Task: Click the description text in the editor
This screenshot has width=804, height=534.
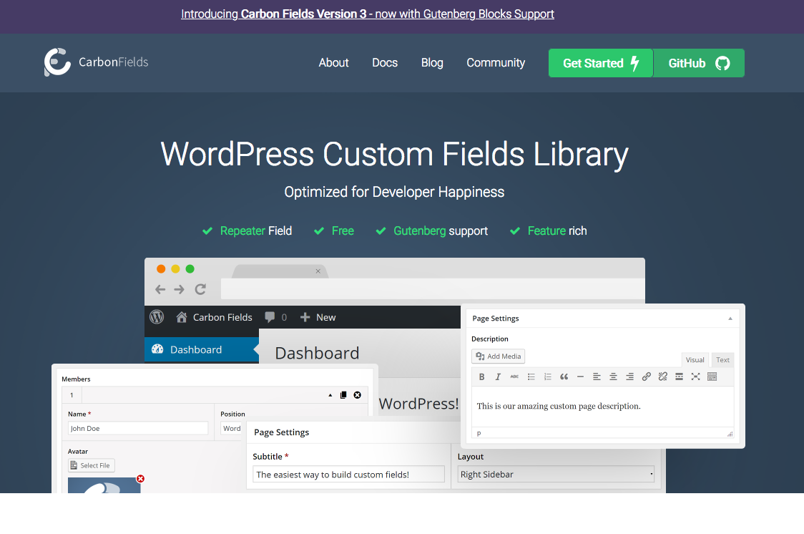Action: coord(559,406)
